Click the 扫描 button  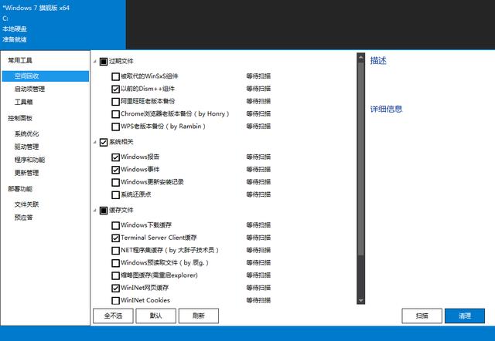(x=422, y=316)
